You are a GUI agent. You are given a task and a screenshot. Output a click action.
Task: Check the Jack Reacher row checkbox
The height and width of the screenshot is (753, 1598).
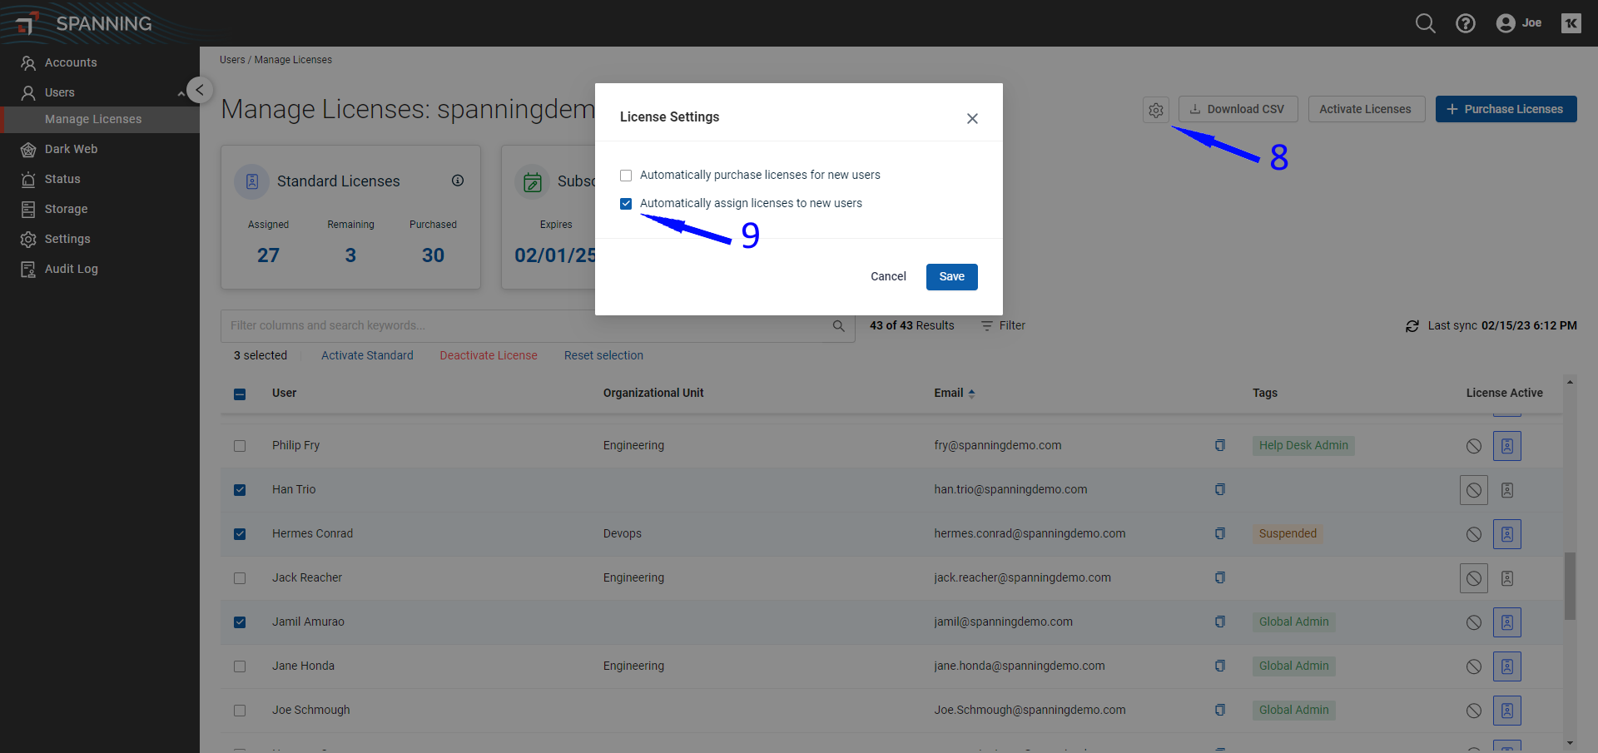pos(240,578)
